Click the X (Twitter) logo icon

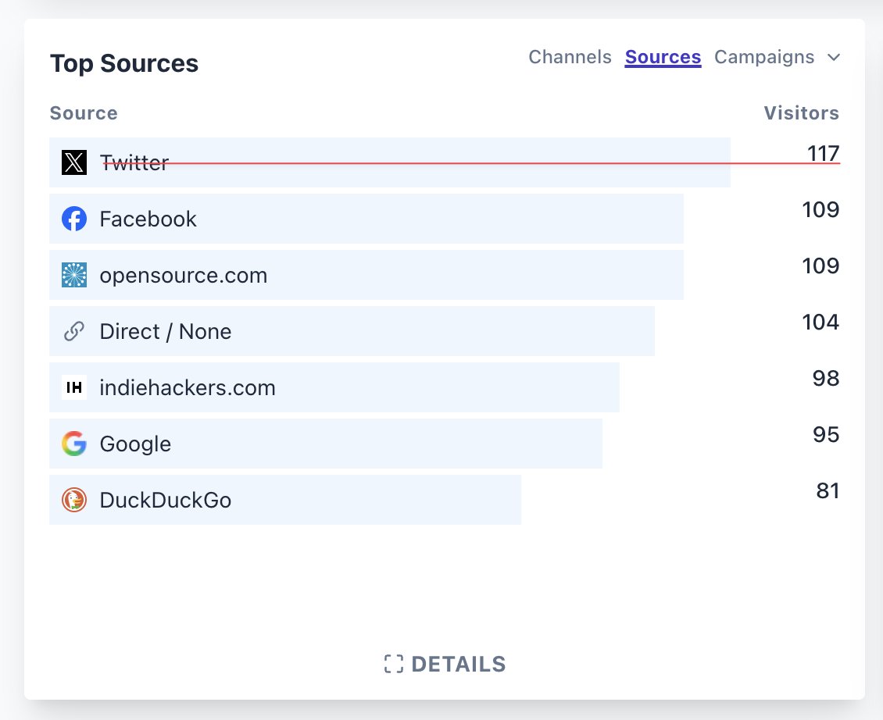[73, 162]
